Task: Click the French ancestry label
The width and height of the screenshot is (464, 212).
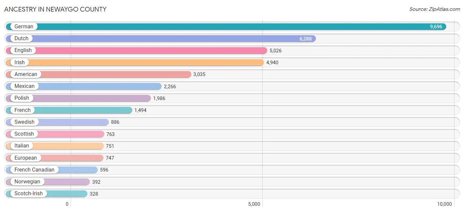Action: click(22, 110)
